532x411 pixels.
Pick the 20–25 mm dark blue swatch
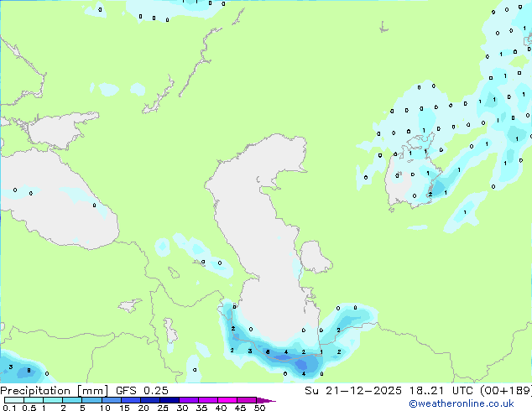[x=150, y=400]
